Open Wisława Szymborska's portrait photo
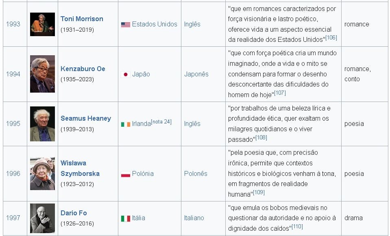The width and height of the screenshot is (390, 236). [x=42, y=173]
